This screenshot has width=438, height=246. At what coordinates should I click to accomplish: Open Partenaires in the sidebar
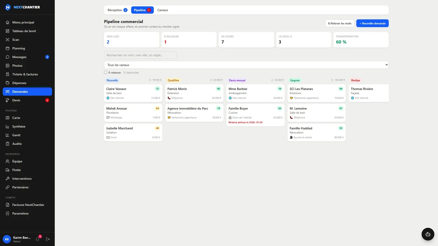point(27,187)
